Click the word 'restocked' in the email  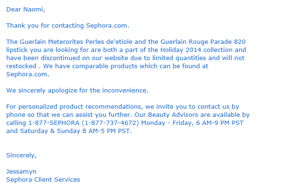coord(21,66)
